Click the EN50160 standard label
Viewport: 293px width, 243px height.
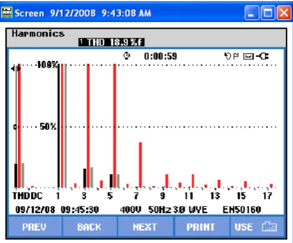(242, 209)
